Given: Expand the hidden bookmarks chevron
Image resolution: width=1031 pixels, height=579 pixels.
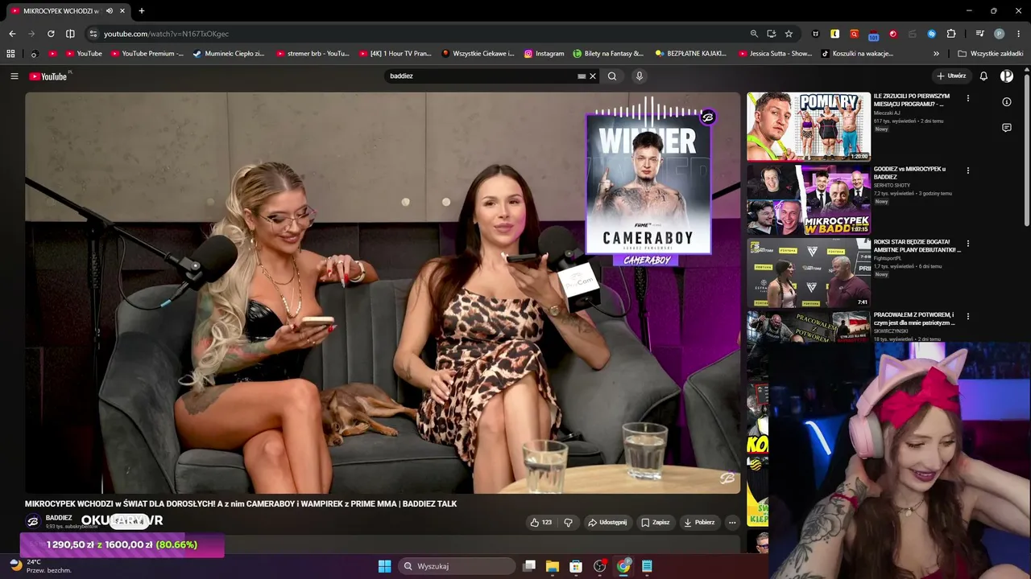Looking at the screenshot, I should (936, 54).
